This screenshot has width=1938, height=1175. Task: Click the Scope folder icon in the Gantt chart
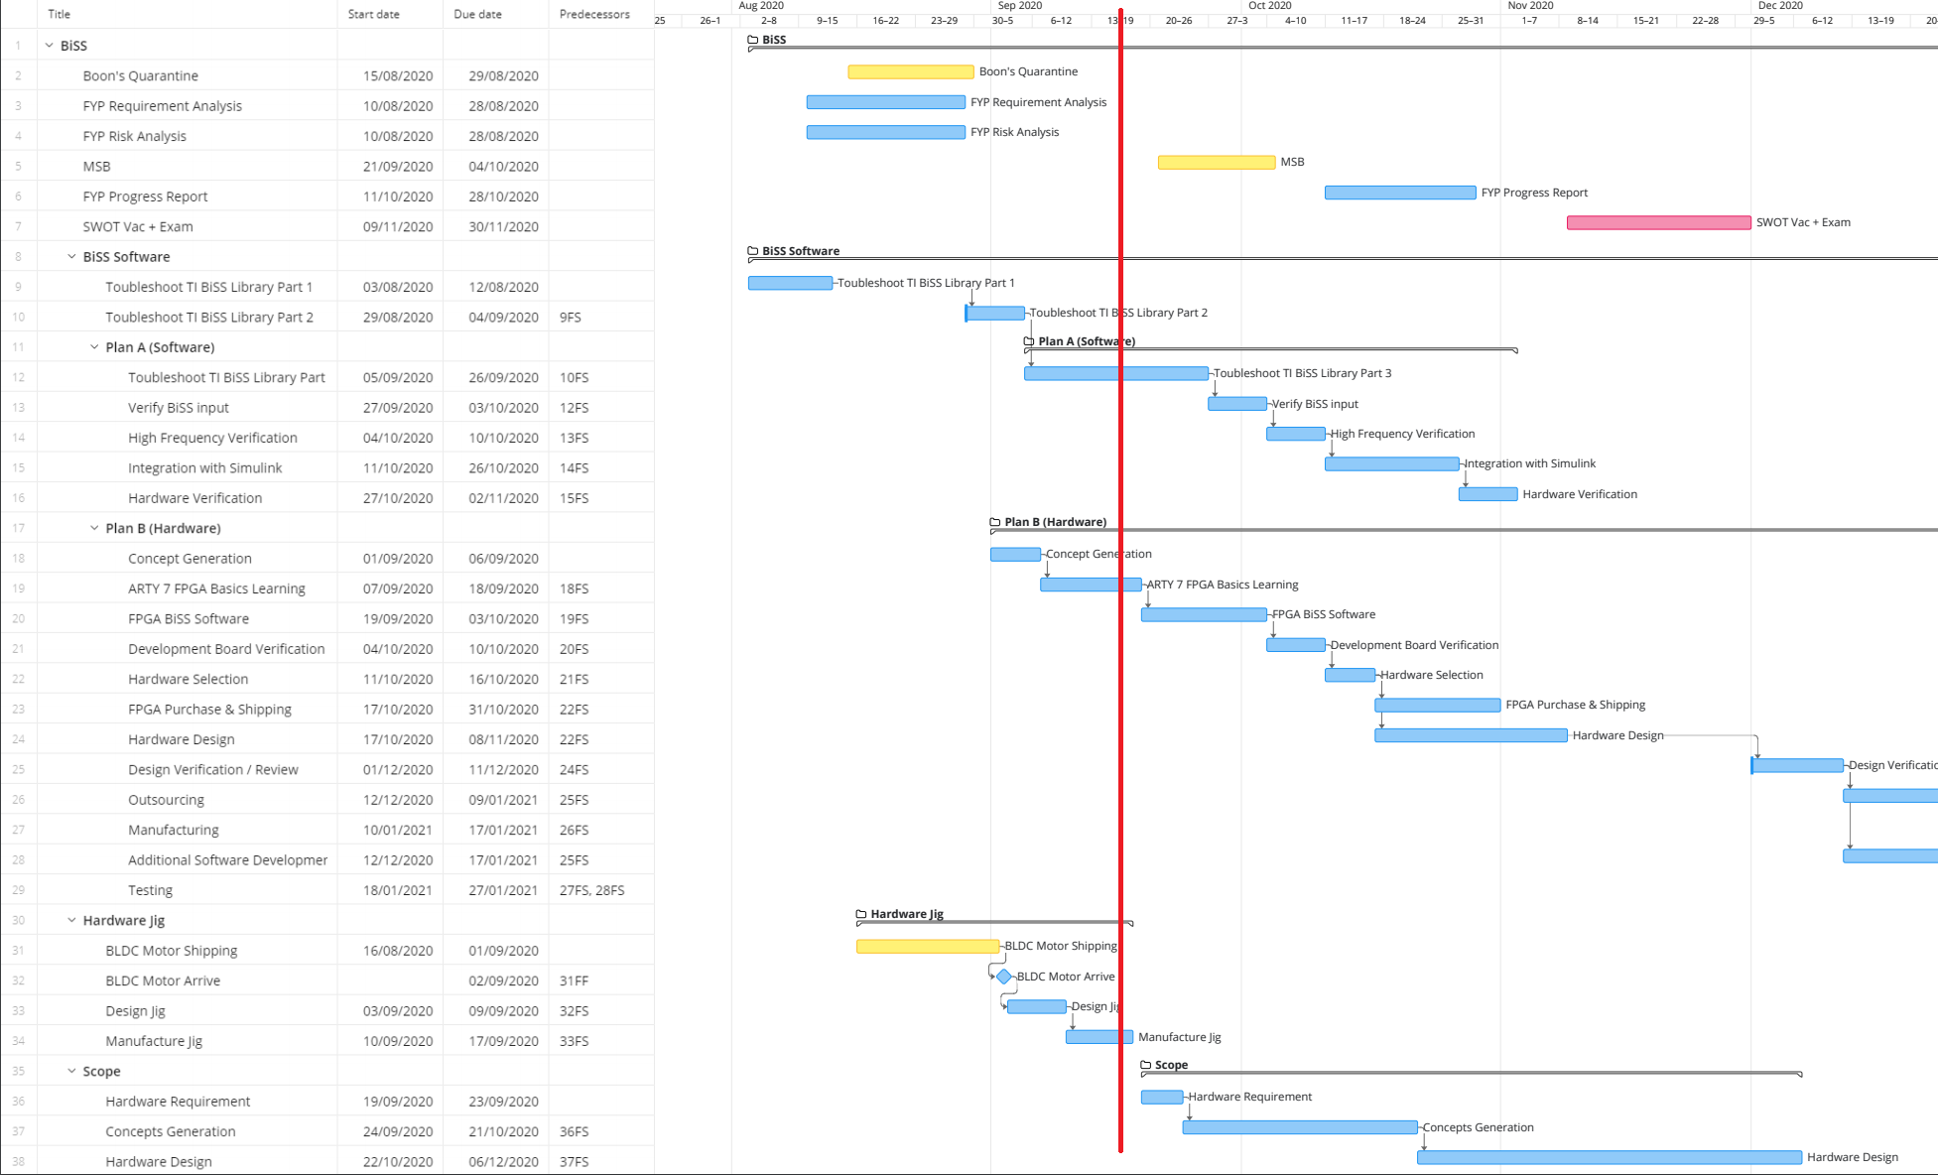point(1146,1065)
